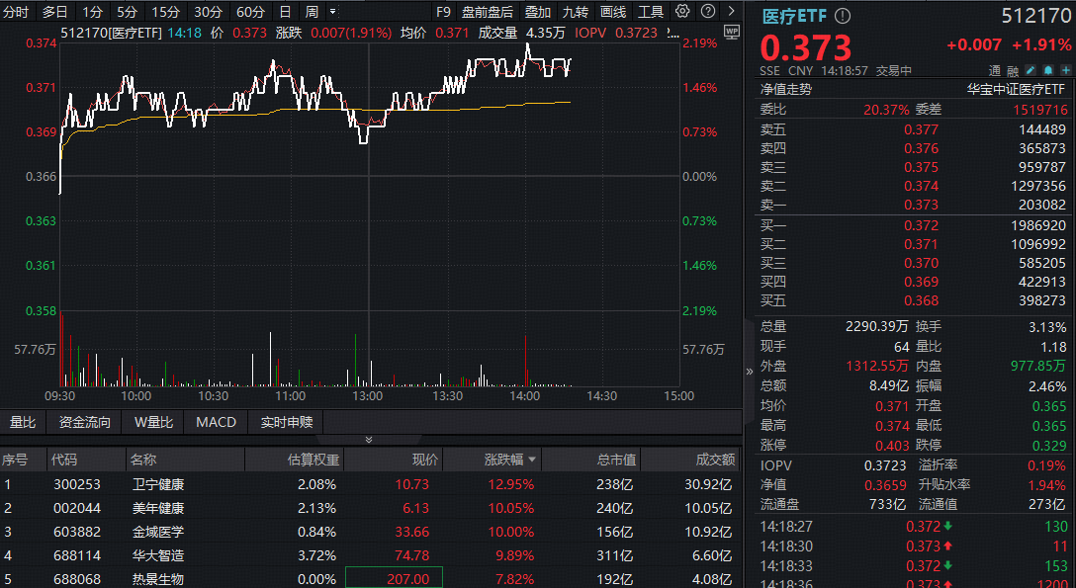Switch to the MACD tab
Screen dimensions: 1076x588
coord(216,421)
